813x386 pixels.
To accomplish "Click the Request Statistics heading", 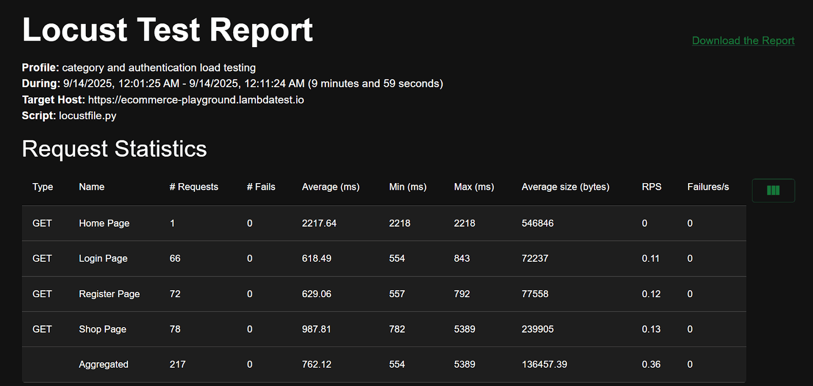I will coord(114,149).
